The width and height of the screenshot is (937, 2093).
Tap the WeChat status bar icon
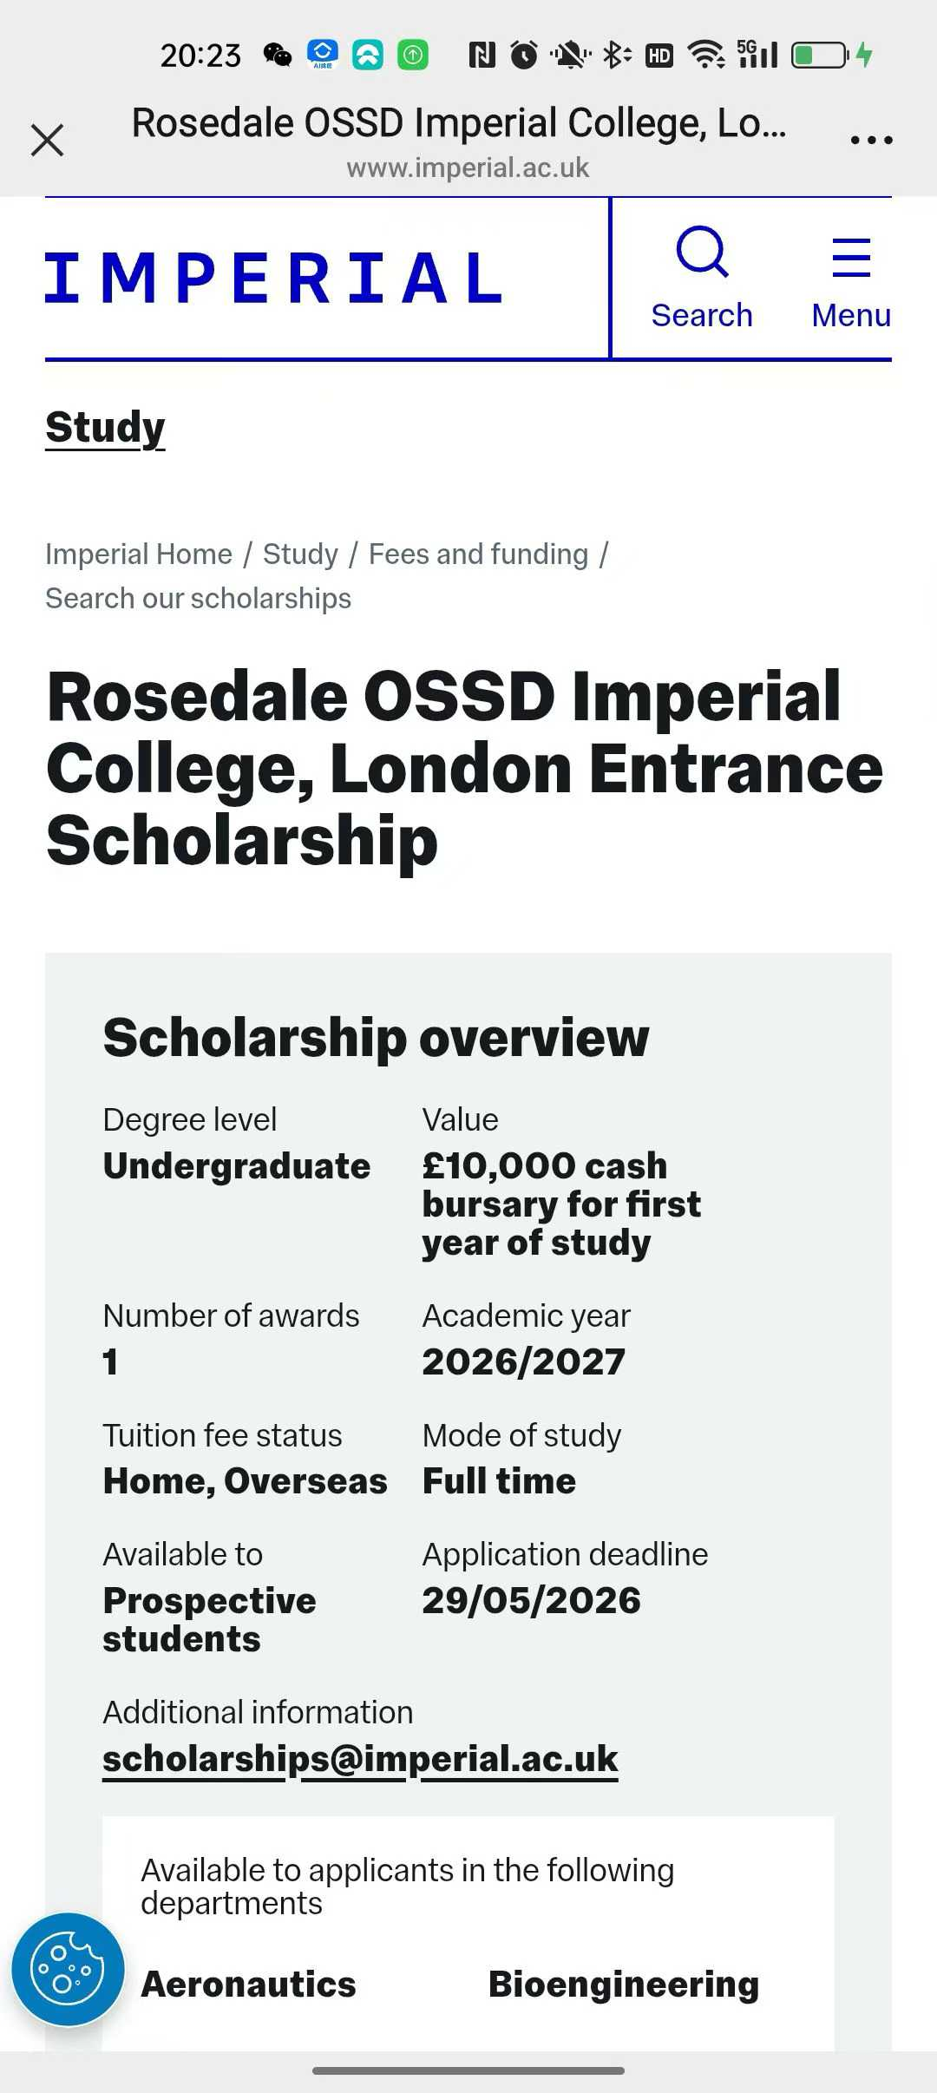pyautogui.click(x=278, y=56)
